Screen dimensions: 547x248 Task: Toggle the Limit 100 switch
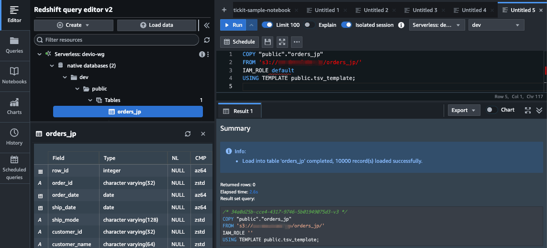267,25
